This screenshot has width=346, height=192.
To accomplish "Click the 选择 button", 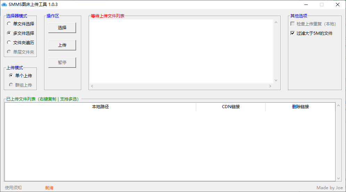I will (62, 27).
